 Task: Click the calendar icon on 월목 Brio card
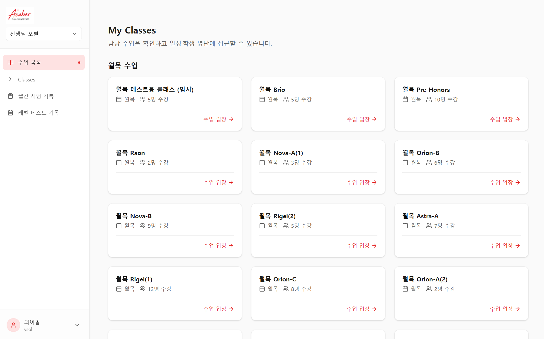click(x=262, y=99)
